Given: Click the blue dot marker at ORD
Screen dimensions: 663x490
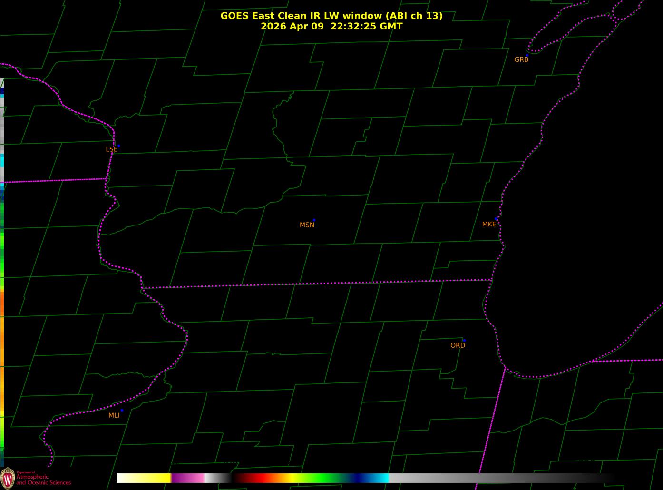Looking at the screenshot, I should tap(464, 341).
